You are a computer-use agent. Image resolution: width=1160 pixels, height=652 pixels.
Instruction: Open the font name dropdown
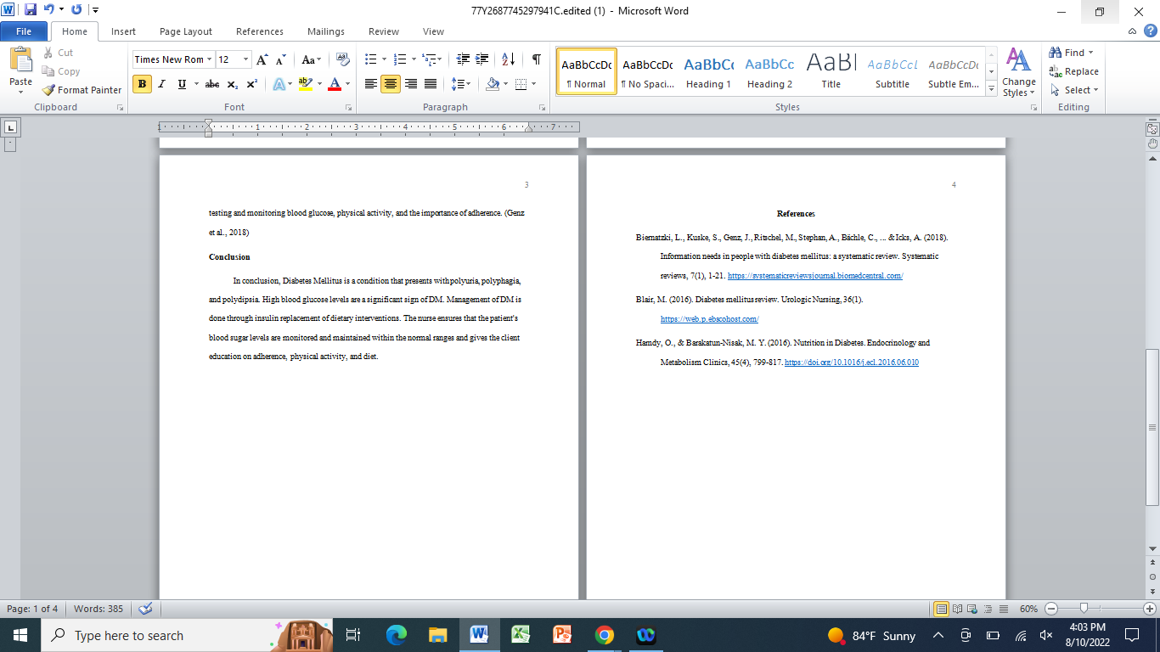tap(209, 59)
